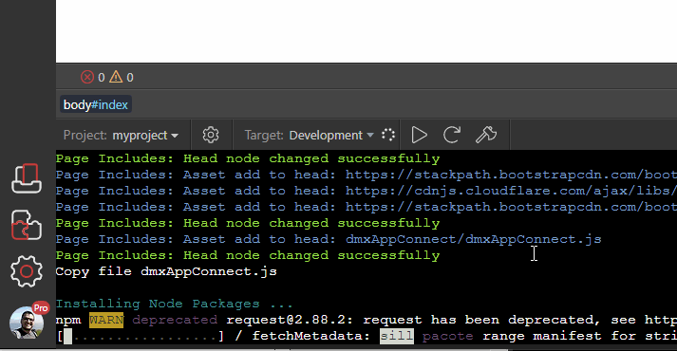The width and height of the screenshot is (677, 351).
Task: Click the yellow WARN label
Action: [106, 320]
